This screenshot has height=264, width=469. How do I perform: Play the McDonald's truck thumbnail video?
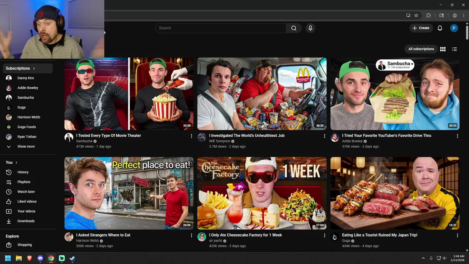pos(262,94)
